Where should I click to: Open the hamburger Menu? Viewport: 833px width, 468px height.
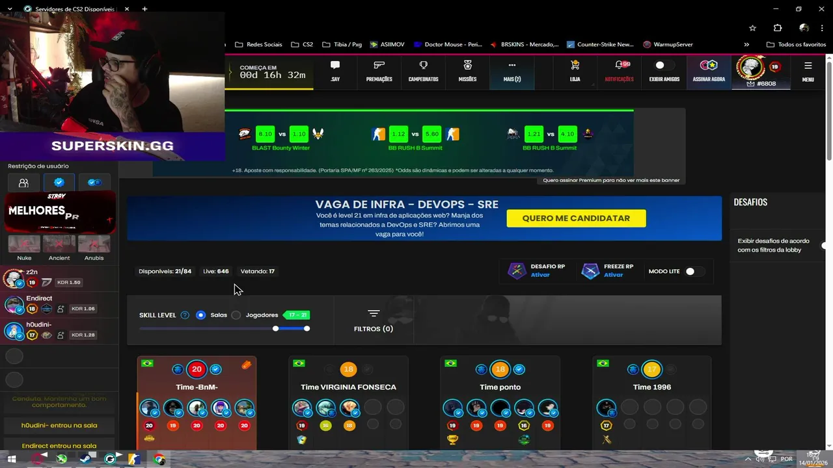808,71
